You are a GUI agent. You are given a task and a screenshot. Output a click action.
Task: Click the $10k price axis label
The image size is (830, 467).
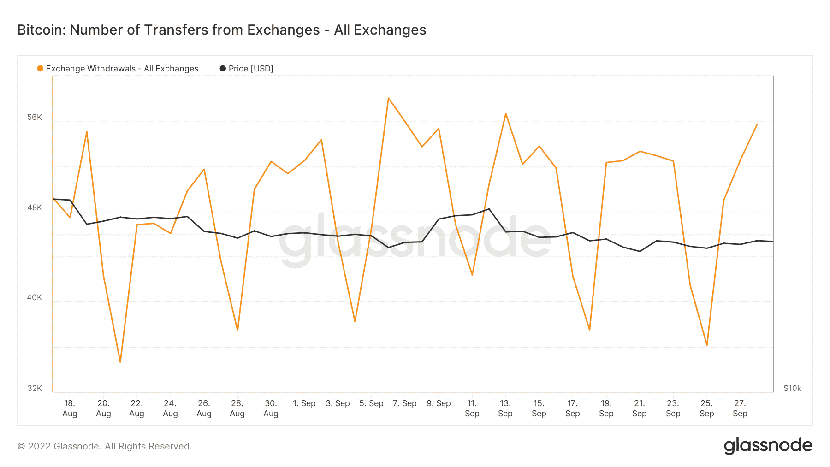coord(792,388)
